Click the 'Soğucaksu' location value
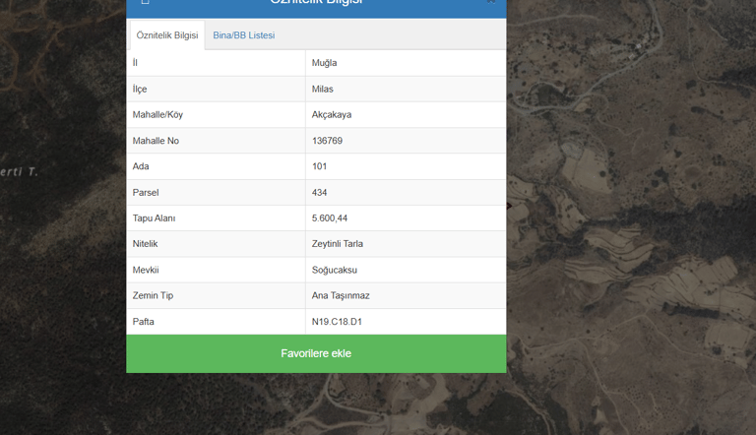Screen dimensions: 756x435 (334, 270)
